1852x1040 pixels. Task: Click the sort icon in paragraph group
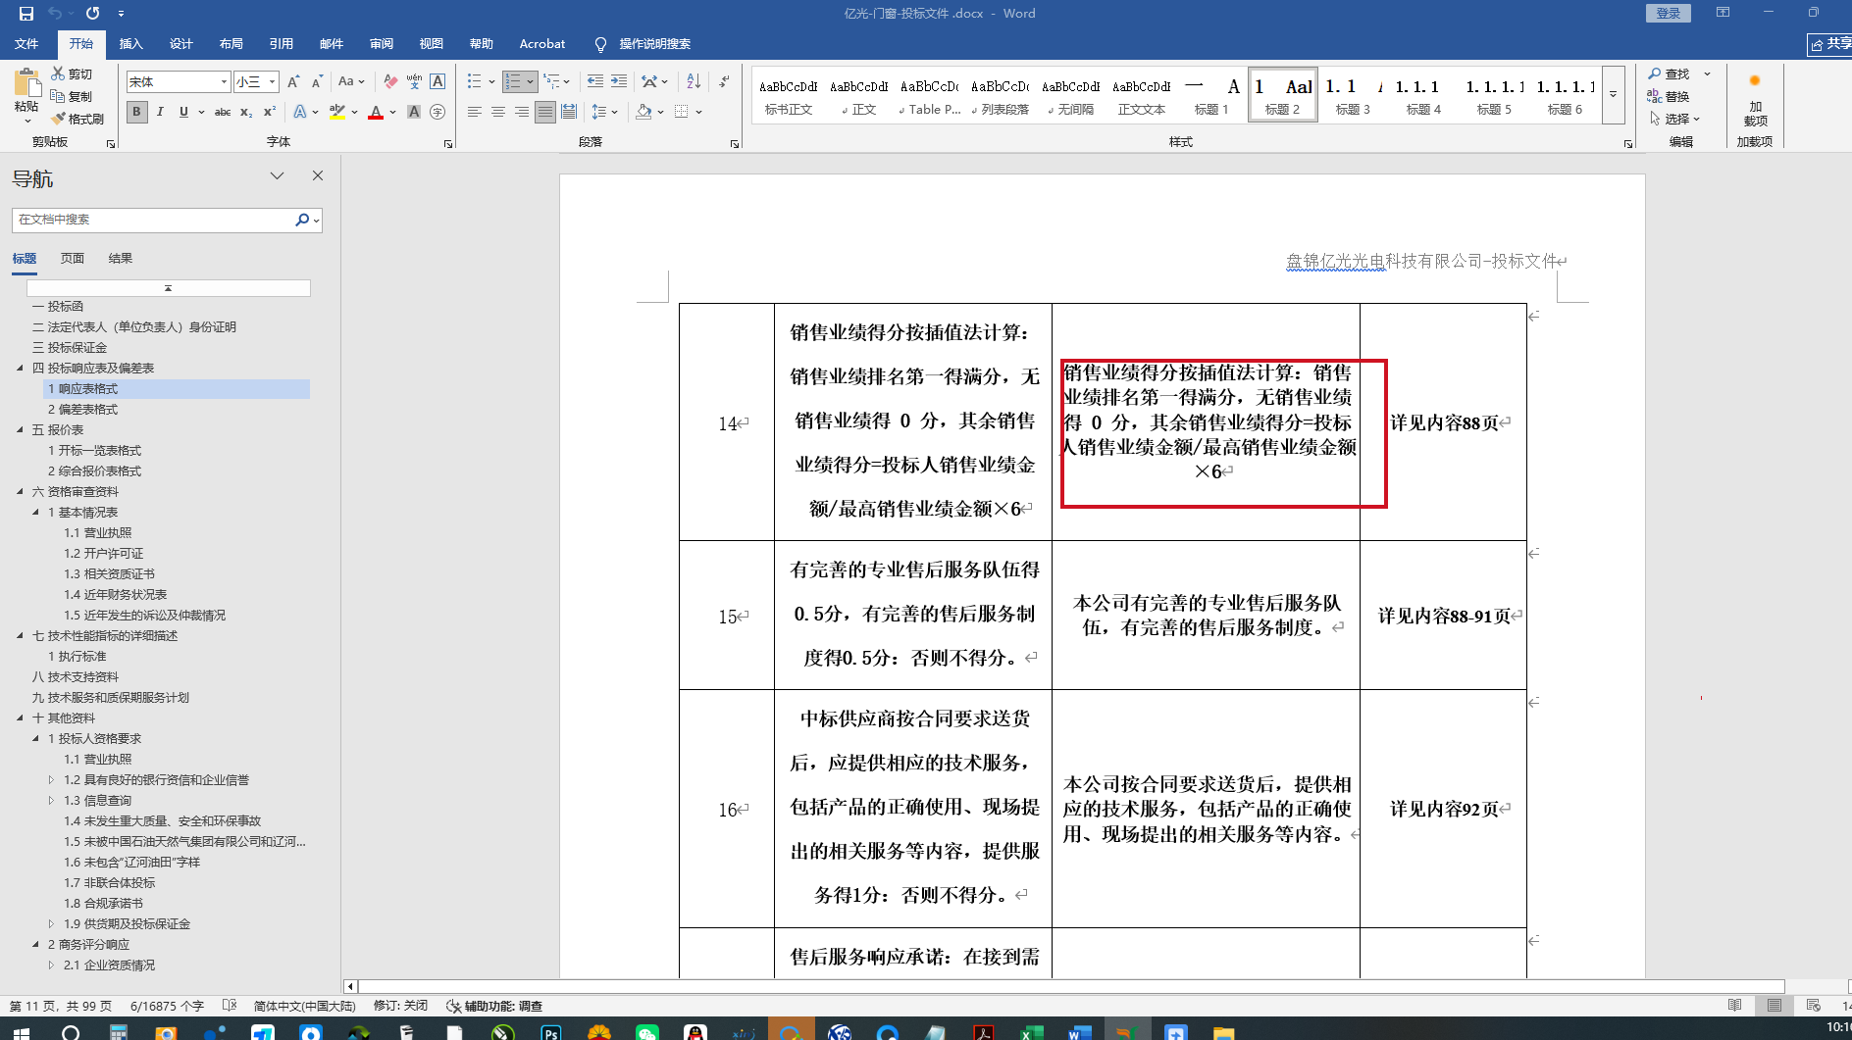pos(694,81)
